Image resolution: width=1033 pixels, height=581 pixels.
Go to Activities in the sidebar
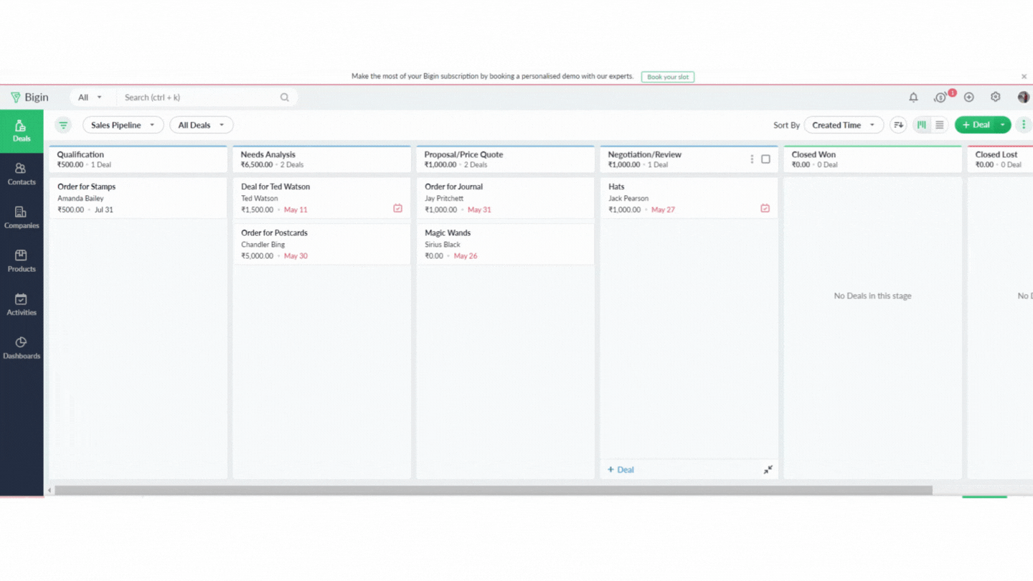pos(22,304)
